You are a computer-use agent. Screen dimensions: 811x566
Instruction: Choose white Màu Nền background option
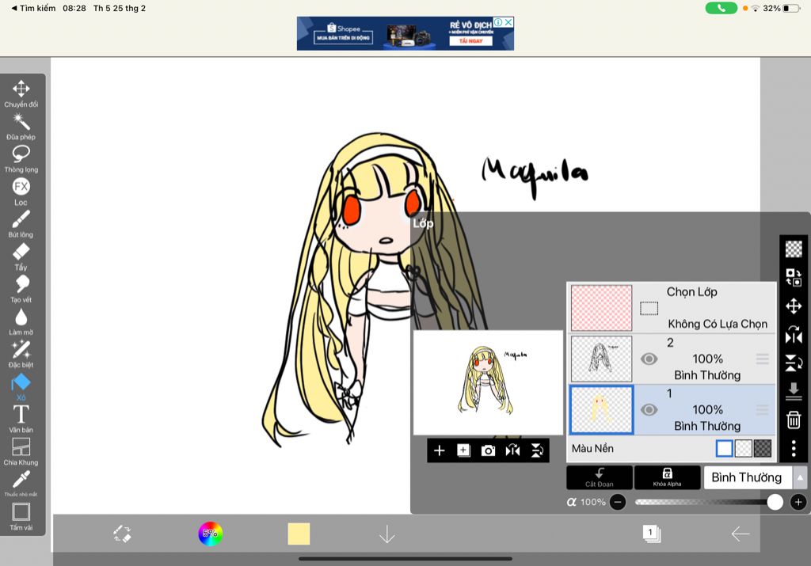pos(724,448)
